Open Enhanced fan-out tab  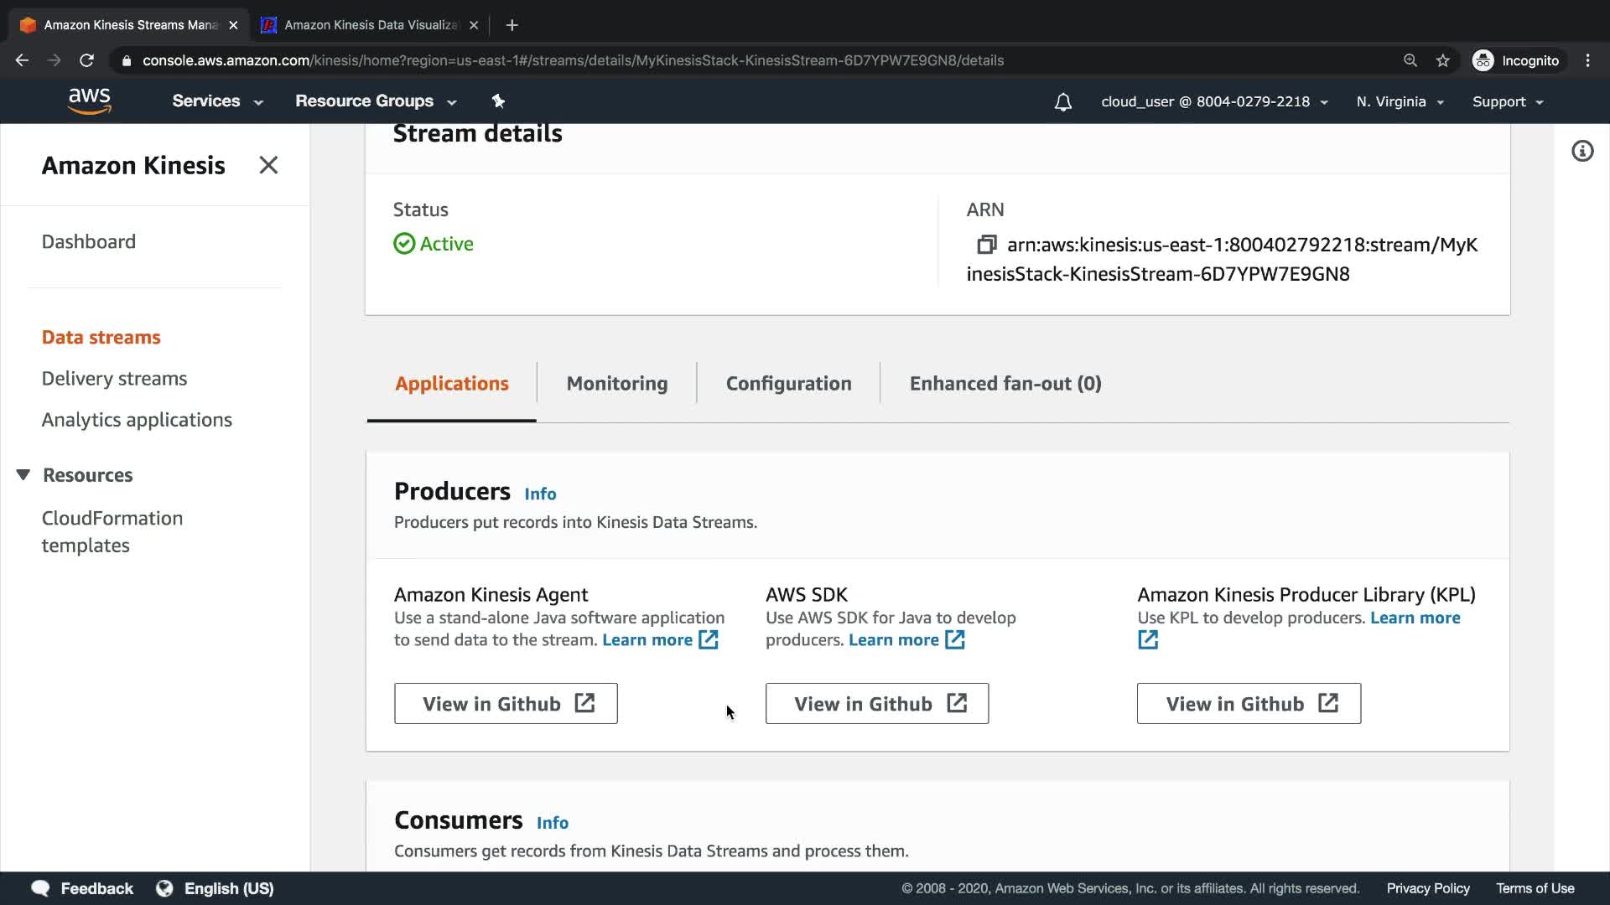click(x=1005, y=384)
